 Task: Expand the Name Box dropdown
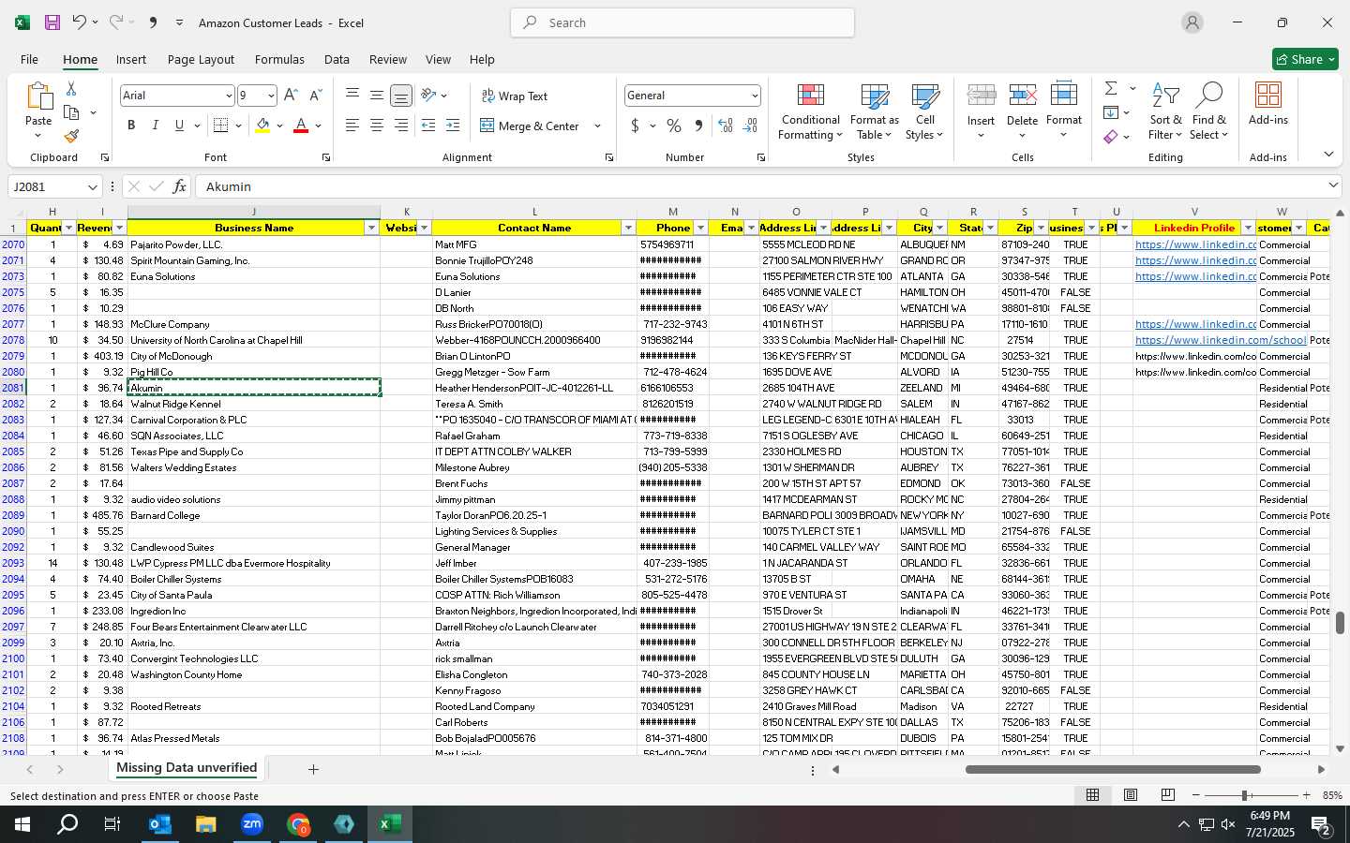tap(92, 186)
